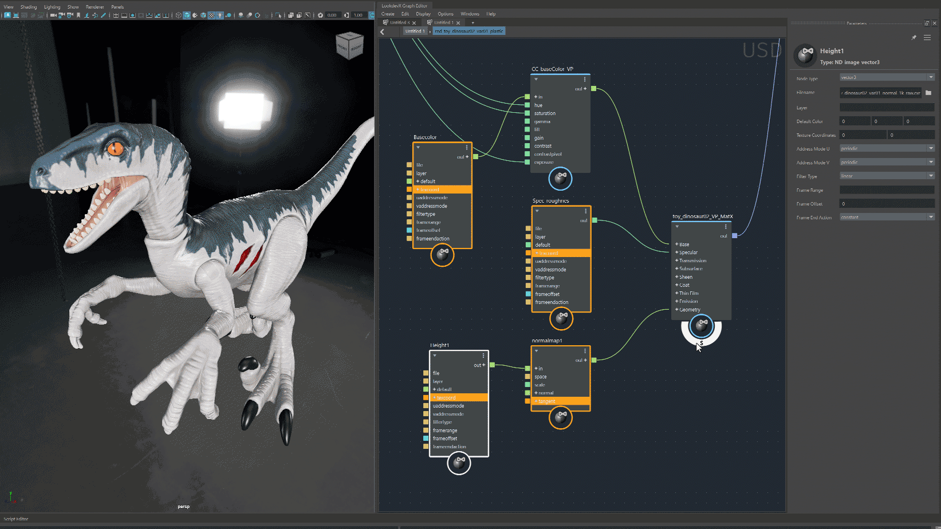Collapse the Height1 node with its chevron
941x529 pixels.
click(435, 355)
